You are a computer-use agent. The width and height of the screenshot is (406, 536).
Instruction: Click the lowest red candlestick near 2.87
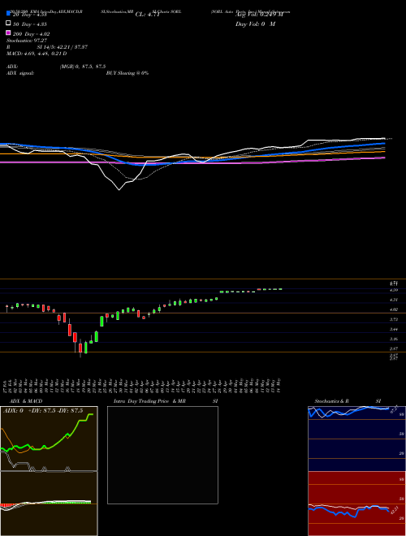coord(80,348)
